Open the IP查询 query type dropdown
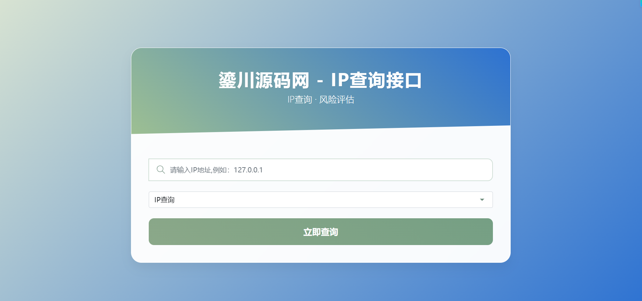This screenshot has height=301, width=642. 320,200
